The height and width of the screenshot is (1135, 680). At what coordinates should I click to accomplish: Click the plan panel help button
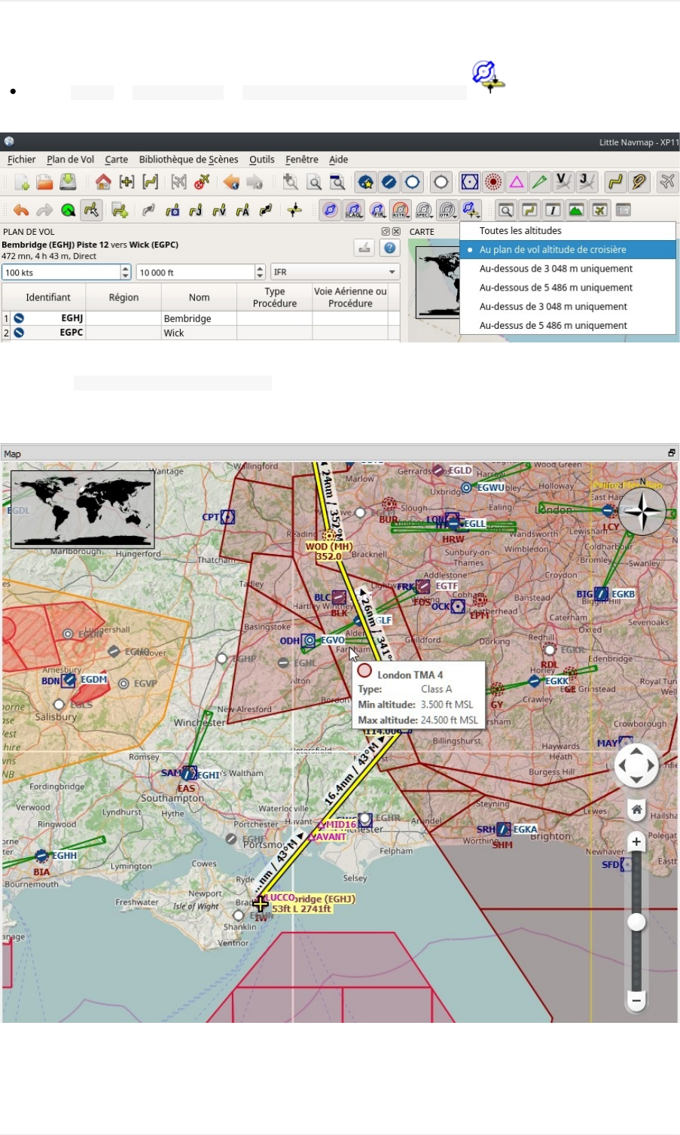coord(389,248)
